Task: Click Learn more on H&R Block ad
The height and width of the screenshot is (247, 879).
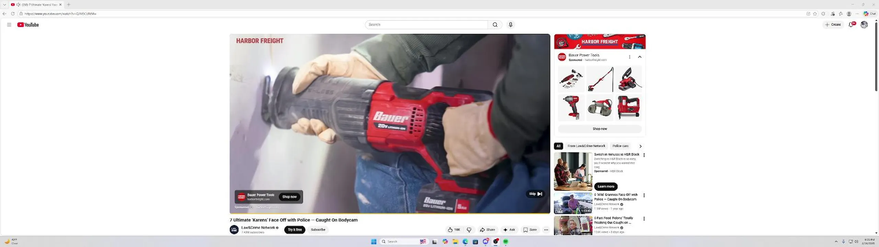Action: [x=606, y=187]
